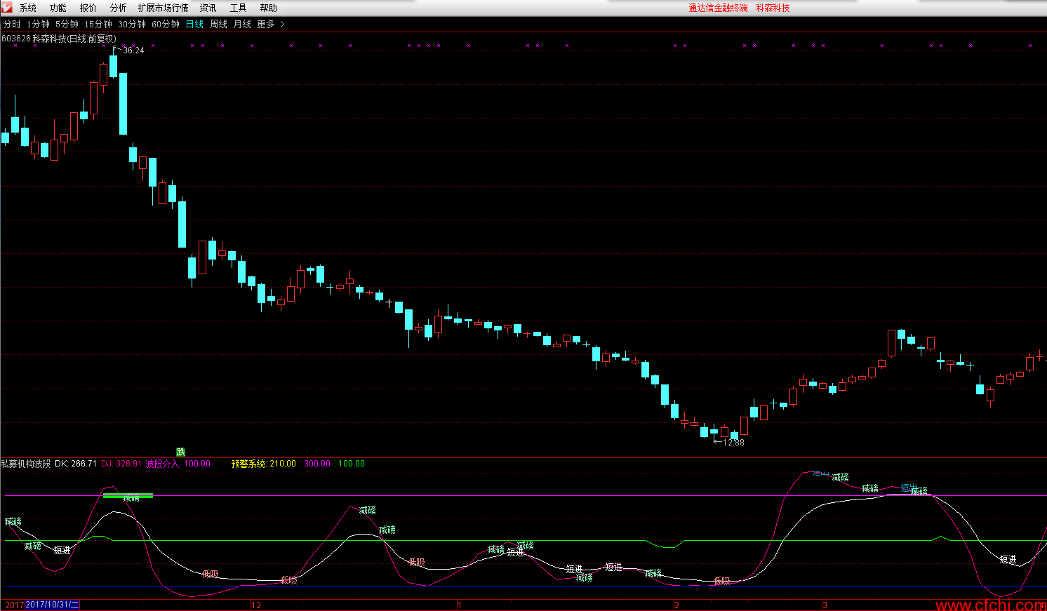The image size is (1047, 611).
Task: Expand 更多 period options
Action: point(270,24)
